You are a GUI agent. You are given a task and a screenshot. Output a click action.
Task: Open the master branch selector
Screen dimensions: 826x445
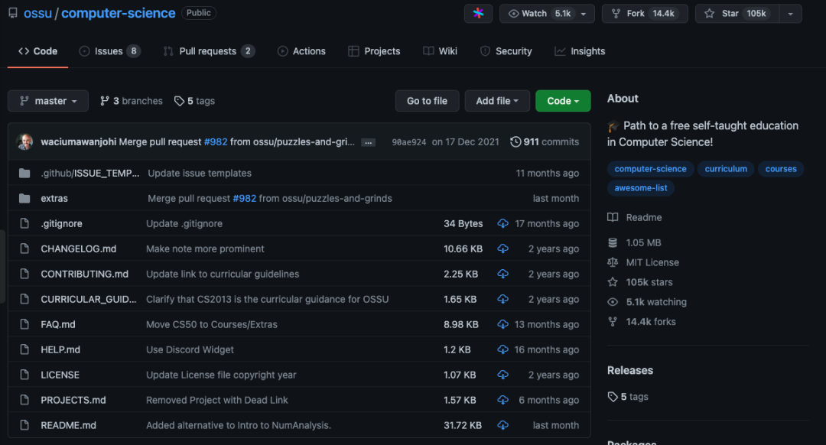48,101
